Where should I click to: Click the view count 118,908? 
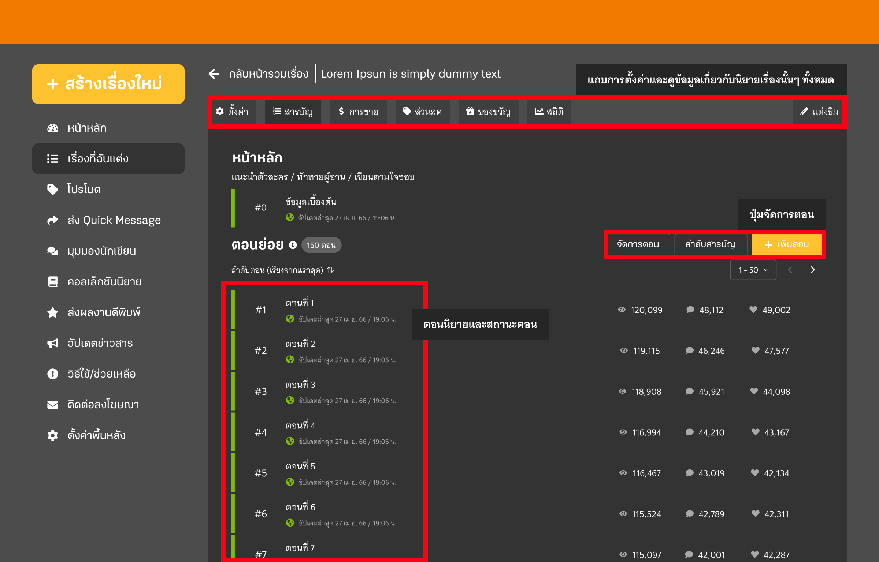point(646,392)
